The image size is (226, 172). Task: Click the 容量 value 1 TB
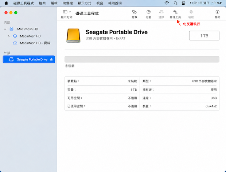tap(133, 90)
